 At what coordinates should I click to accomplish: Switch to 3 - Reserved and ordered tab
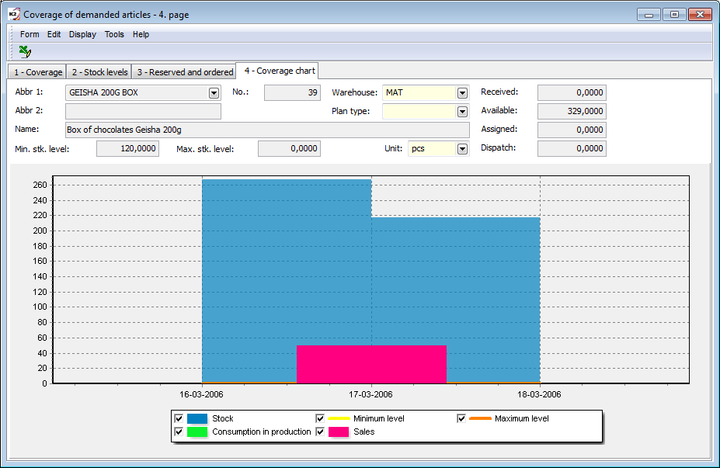point(185,72)
